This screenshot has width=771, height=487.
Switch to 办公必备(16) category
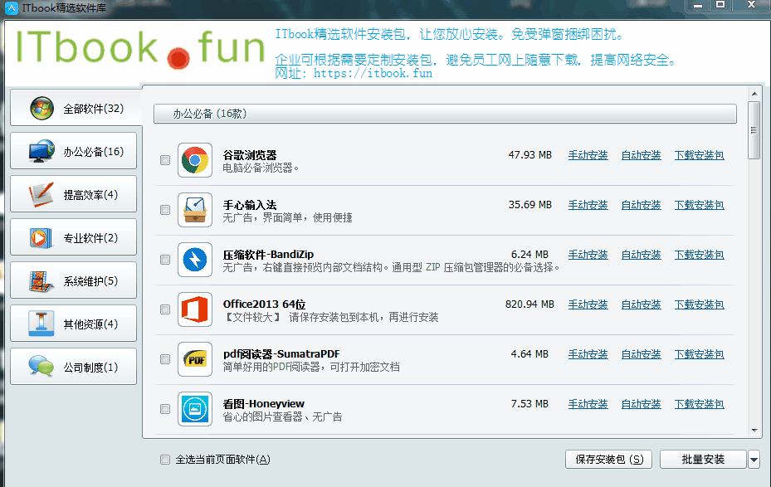[74, 151]
